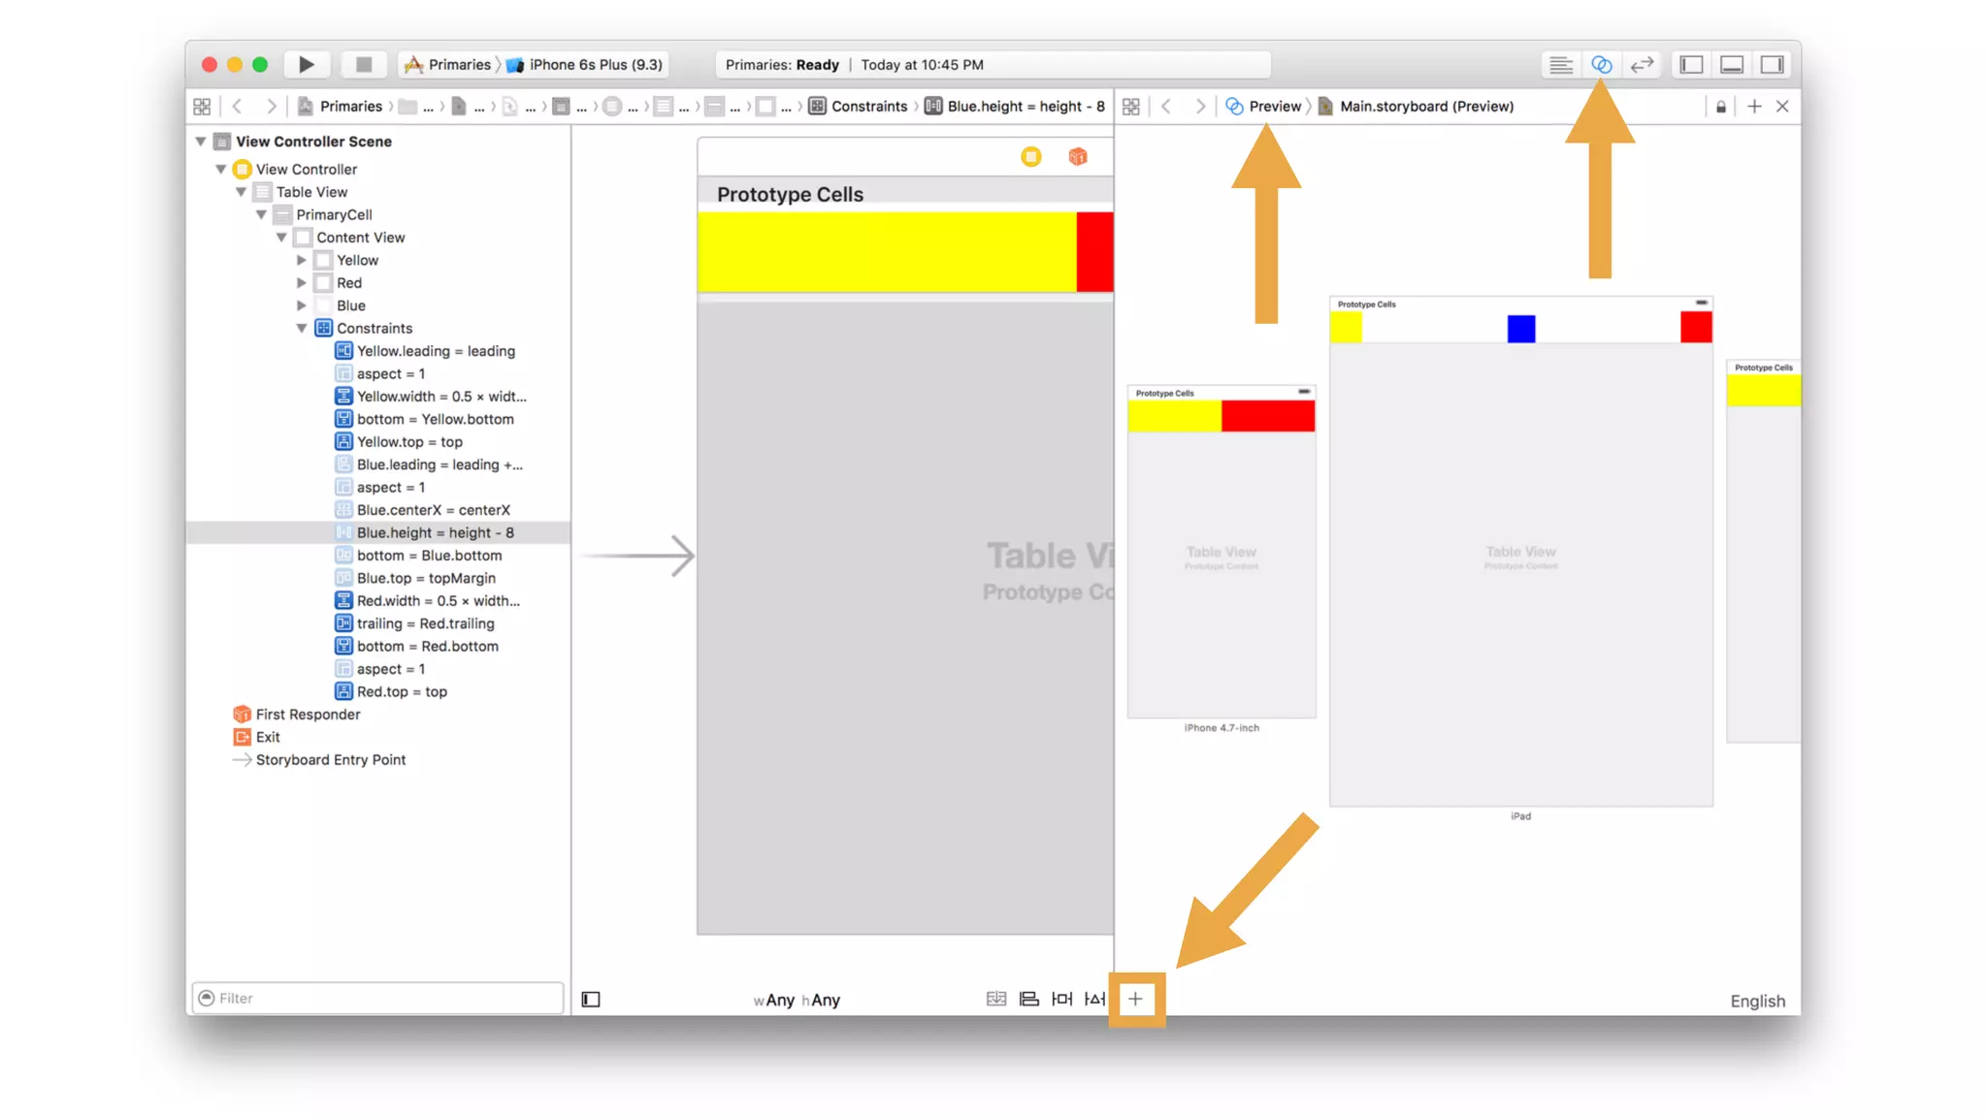Switch to the Assistant editor (overlapping circles)
Screen dimensions: 1987x1117
(1601, 65)
